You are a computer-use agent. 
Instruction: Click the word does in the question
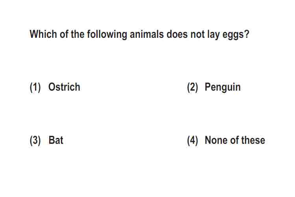[x=177, y=34]
